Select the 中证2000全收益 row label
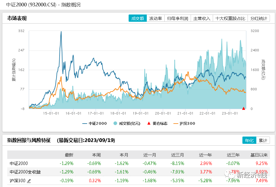 (25, 172)
